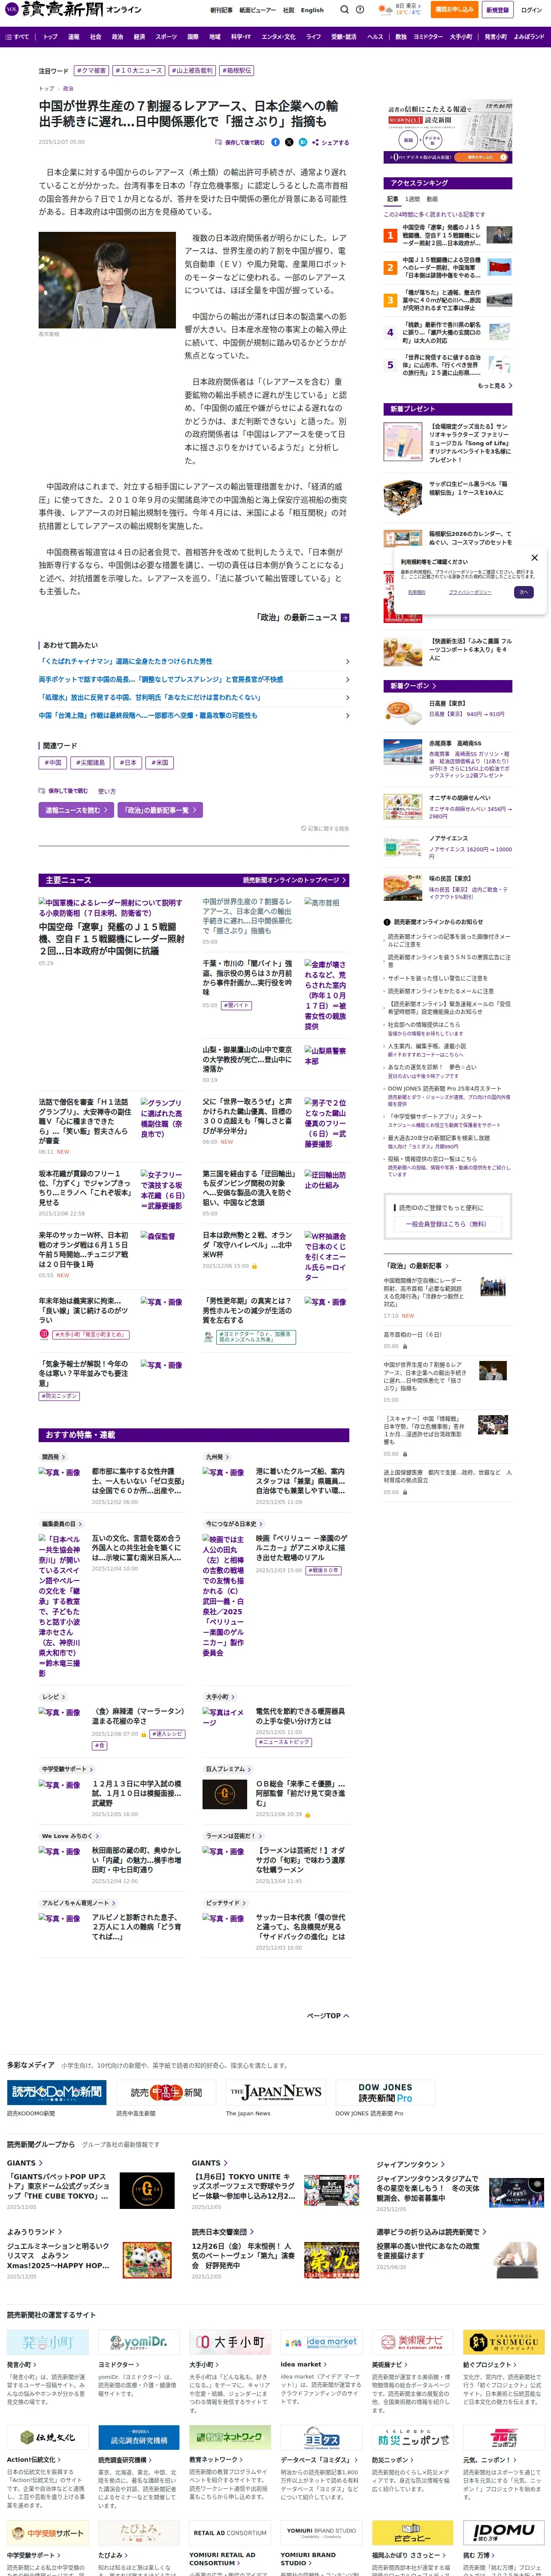Viewport: 551px width, 2576px height.
Task: Switch language to English in header
Action: click(x=312, y=10)
